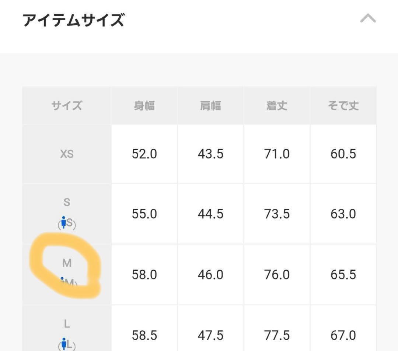The height and width of the screenshot is (351, 398).
Task: Click the 76.0 length value for M
Action: tap(277, 275)
